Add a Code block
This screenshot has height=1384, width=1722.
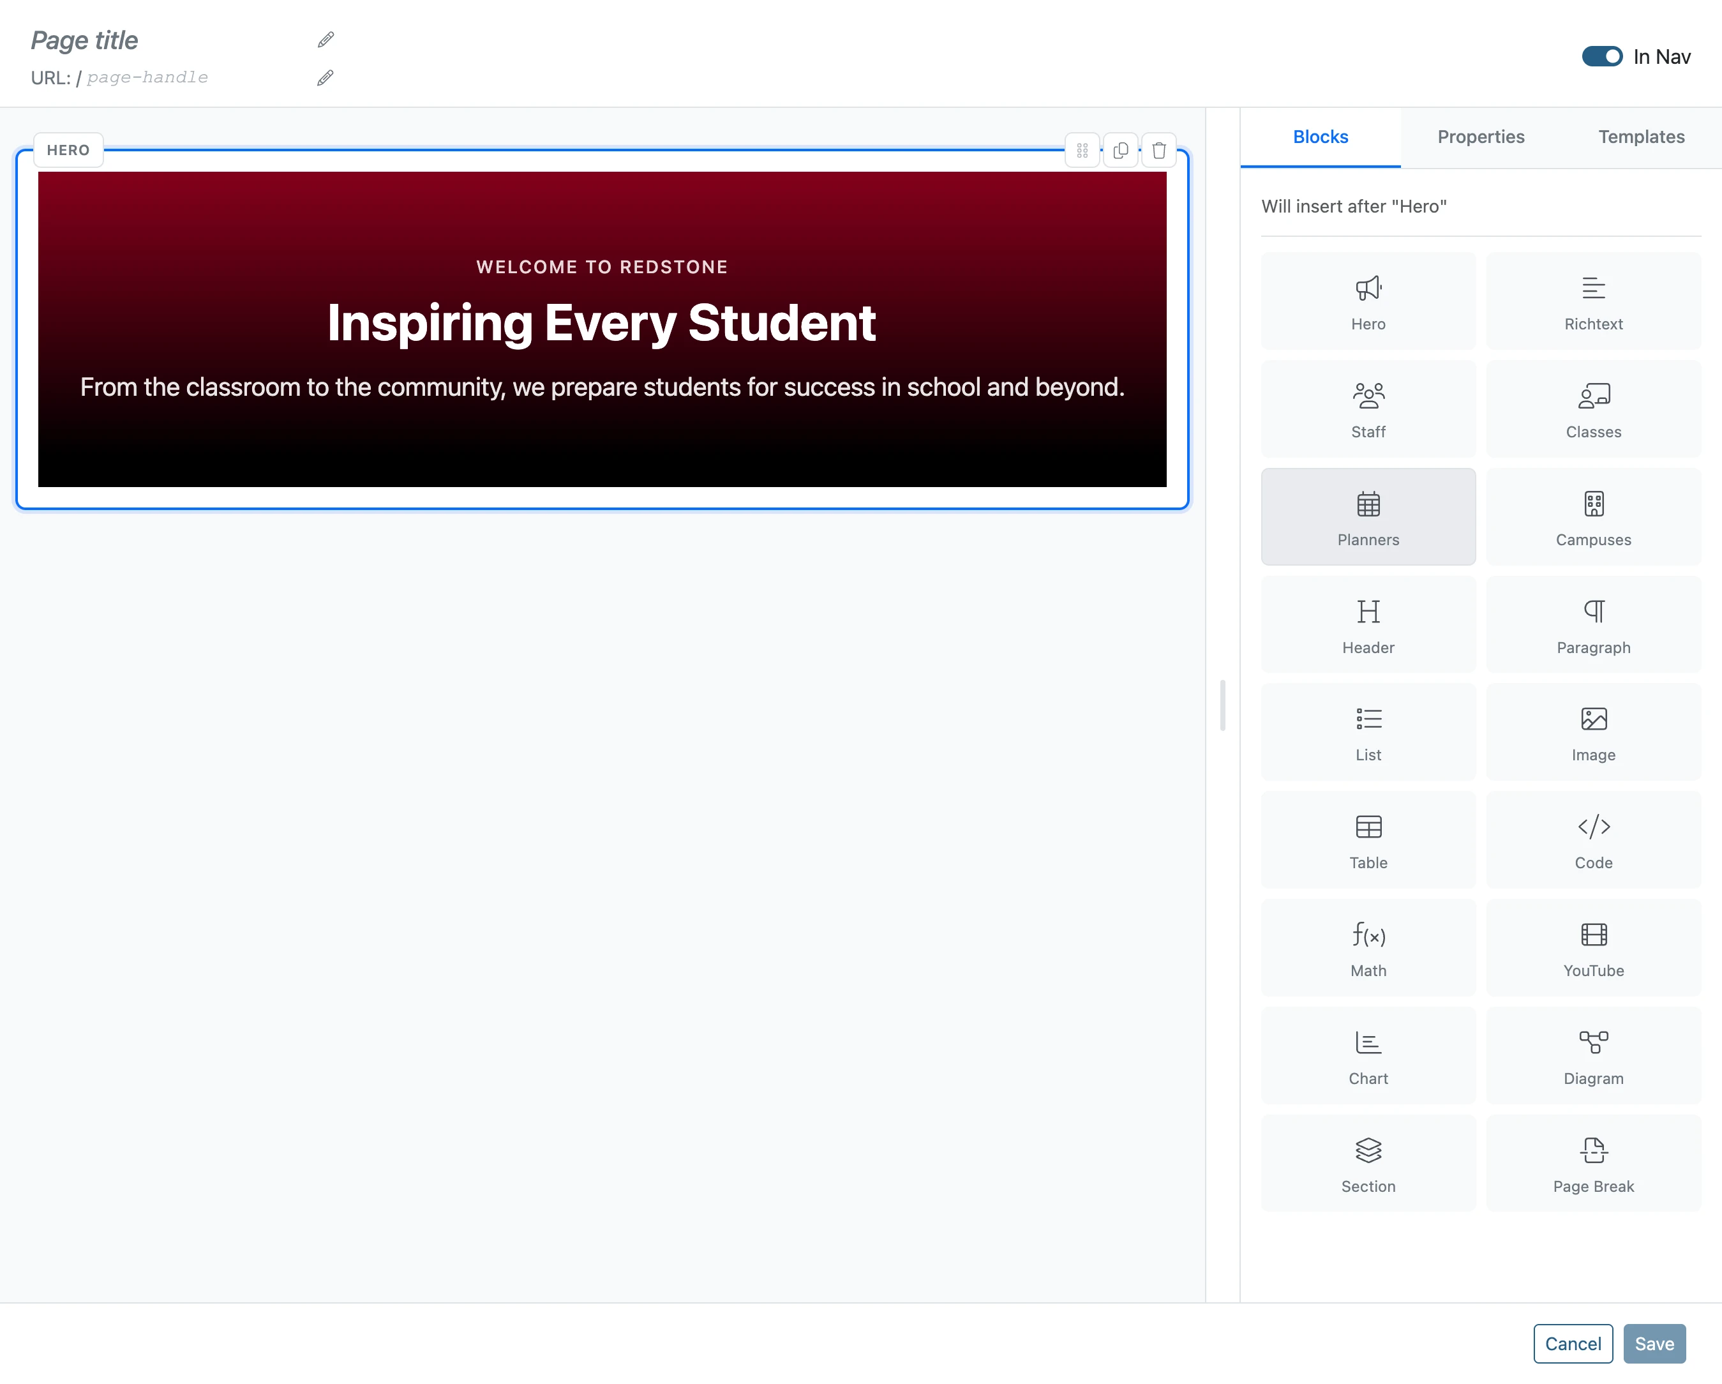[x=1594, y=840]
